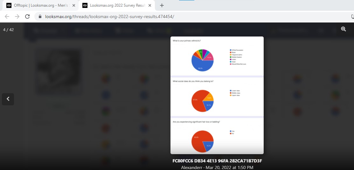Image resolution: width=354 pixels, height=170 pixels.
Task: Click 'Alexanderr · Mar 20, 2022' attribution line
Action: 217,167
